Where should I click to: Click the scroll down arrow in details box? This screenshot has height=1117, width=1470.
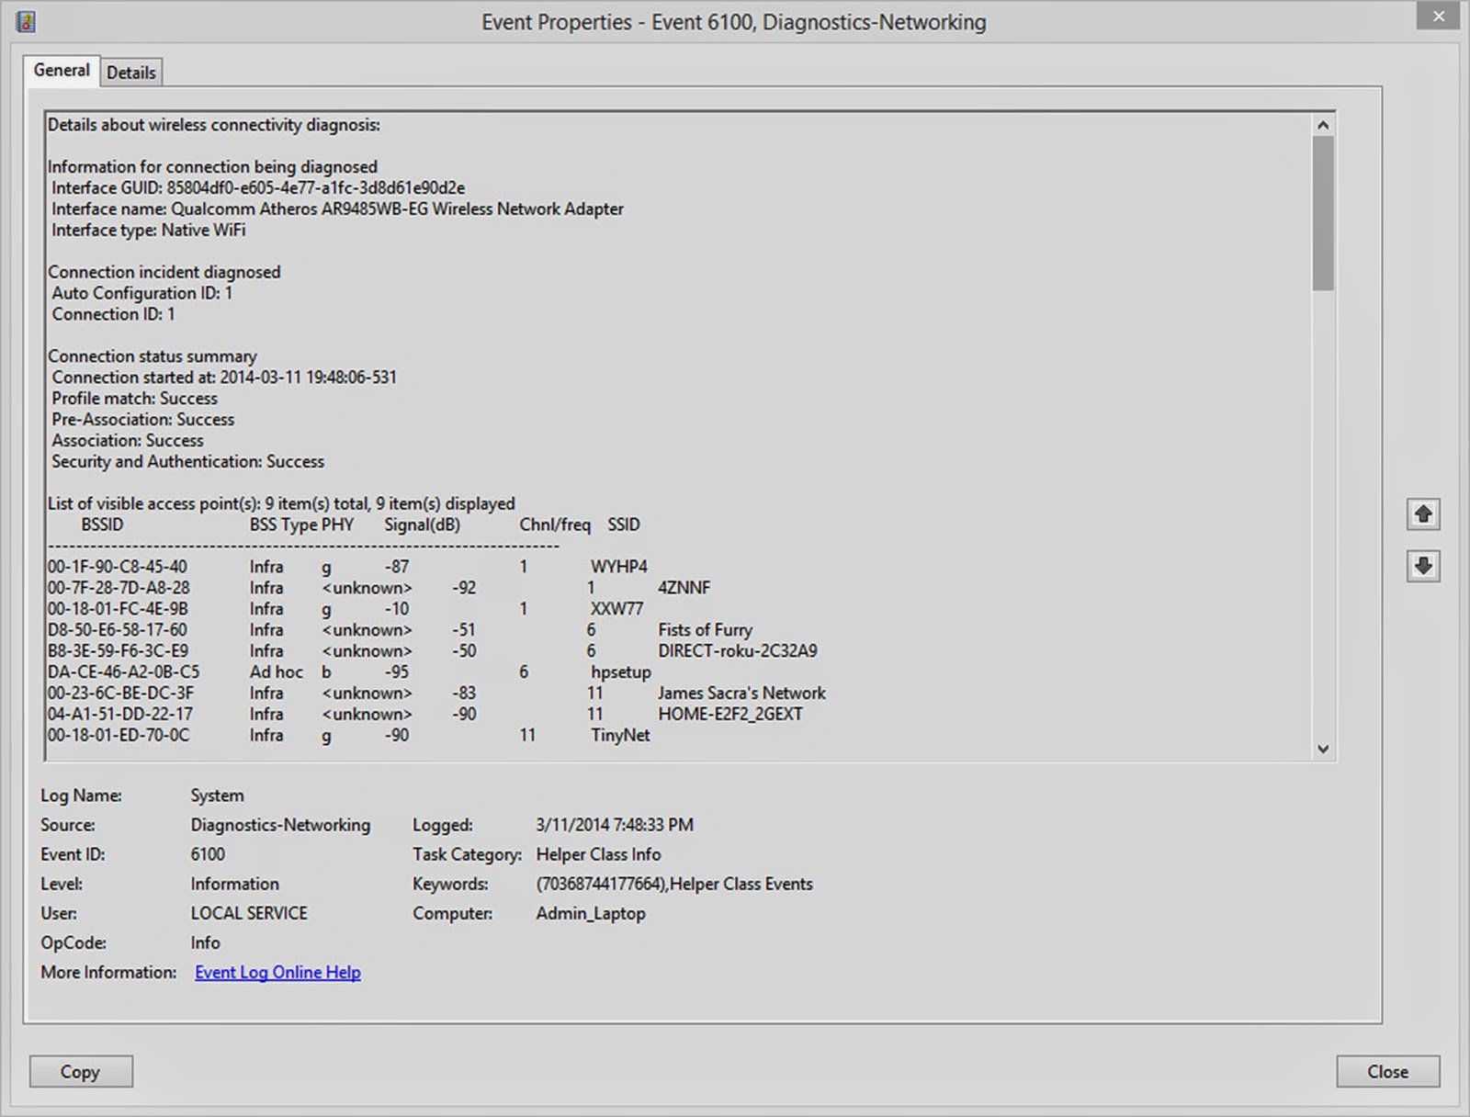[1323, 749]
